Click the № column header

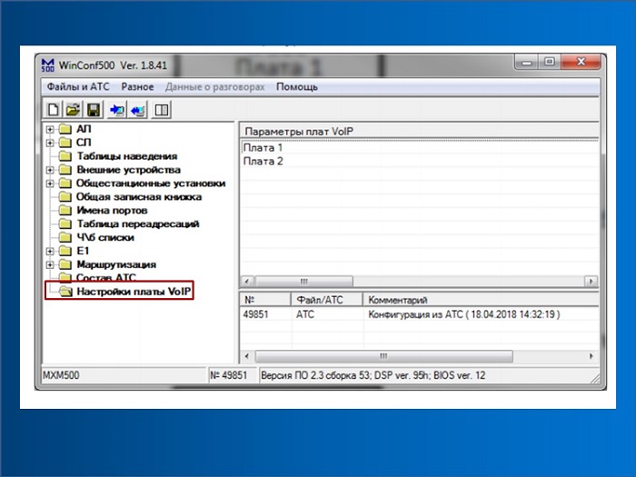click(x=265, y=300)
